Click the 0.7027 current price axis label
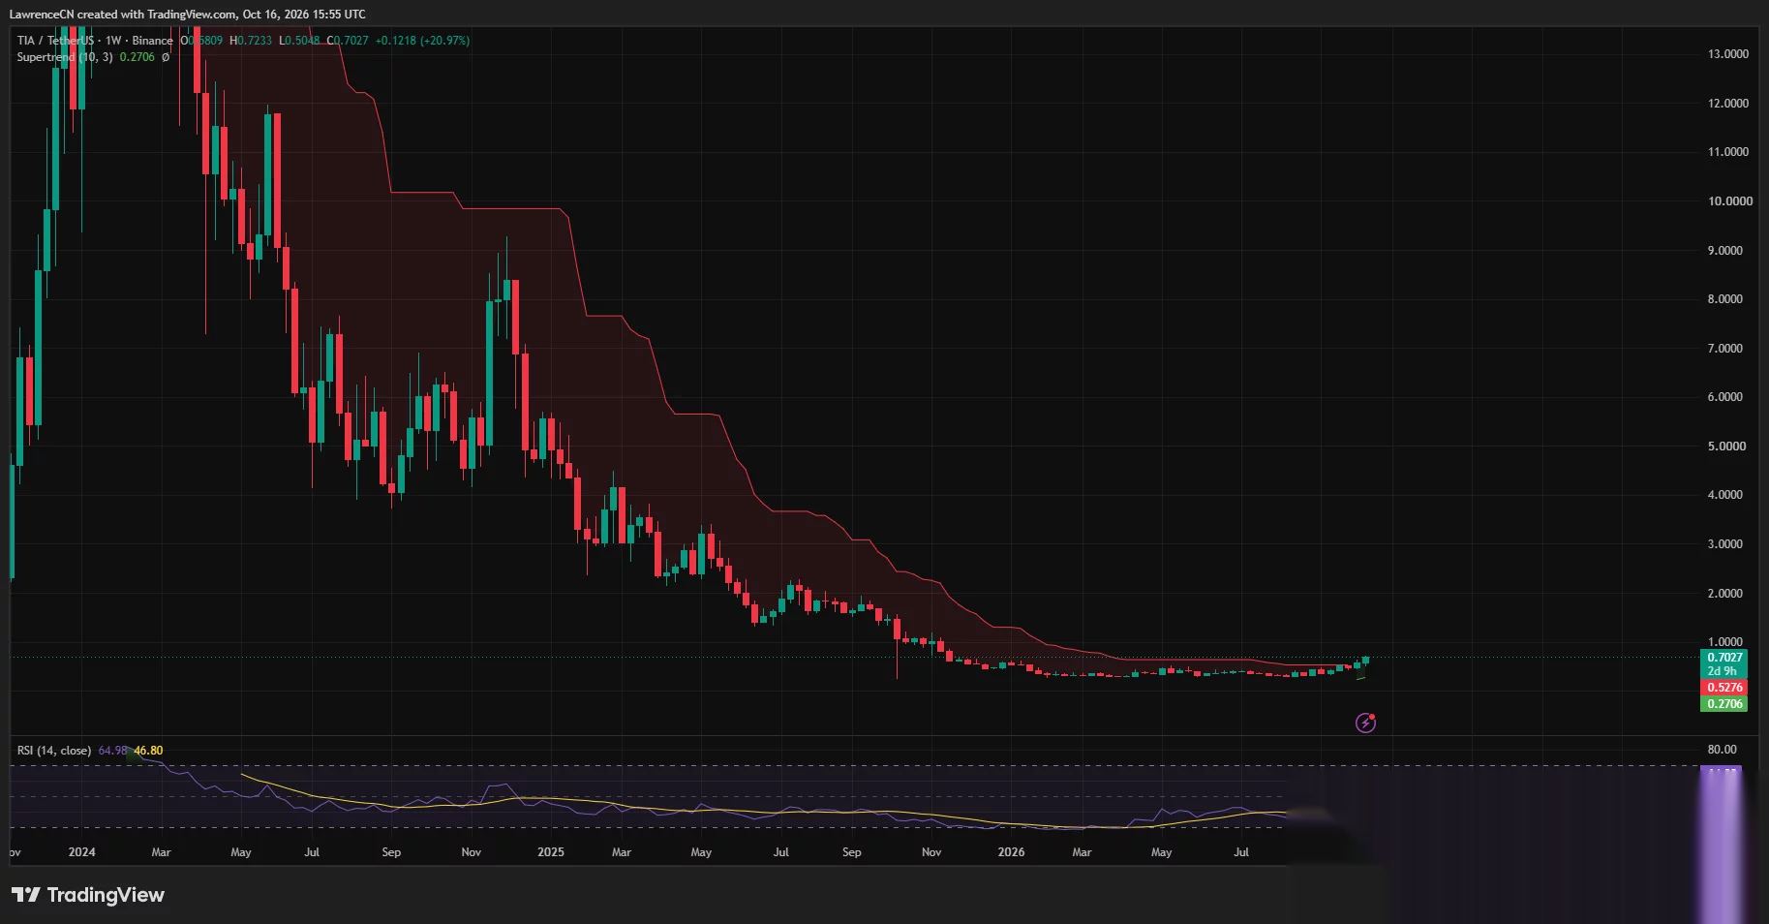Viewport: 1769px width, 924px height. click(1724, 658)
